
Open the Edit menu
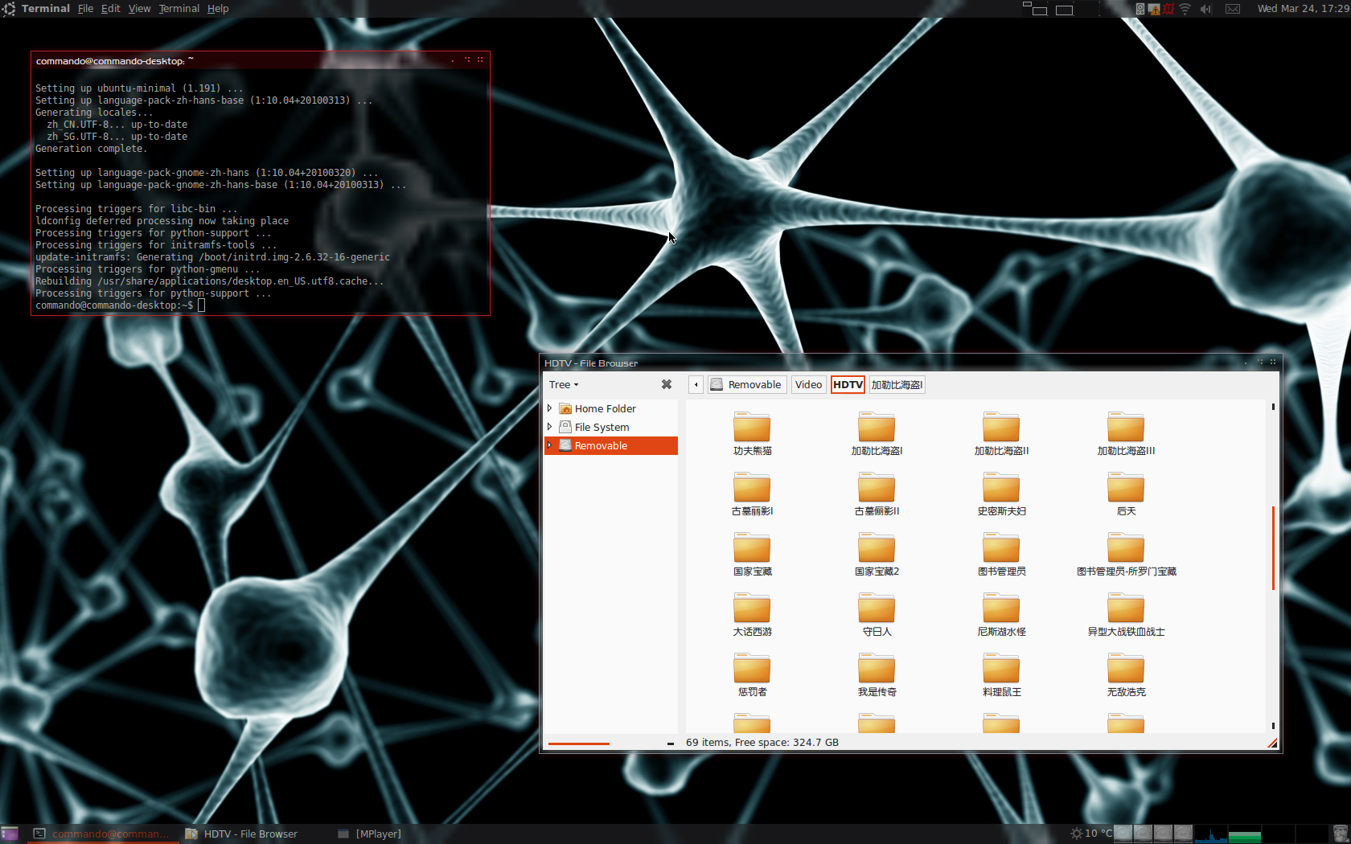pos(110,9)
